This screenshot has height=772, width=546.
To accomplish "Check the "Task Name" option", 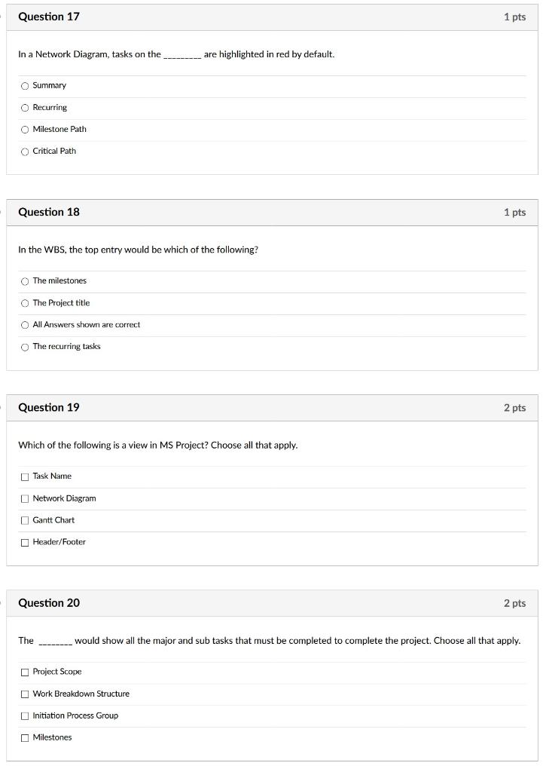I will (x=25, y=476).
